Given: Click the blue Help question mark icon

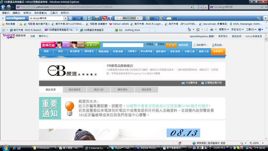Looking at the screenshot, I should pos(260,30).
